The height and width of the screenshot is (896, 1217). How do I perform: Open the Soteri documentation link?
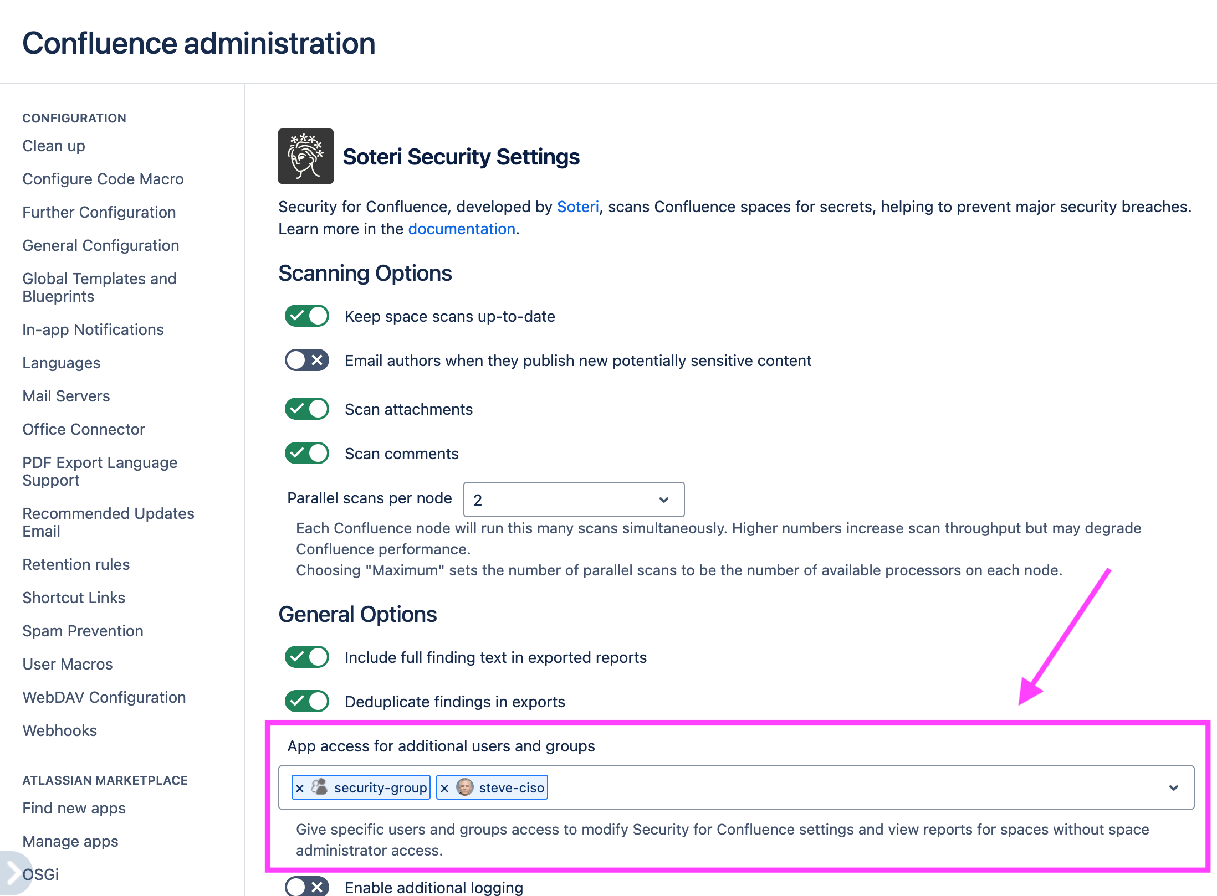pyautogui.click(x=461, y=229)
